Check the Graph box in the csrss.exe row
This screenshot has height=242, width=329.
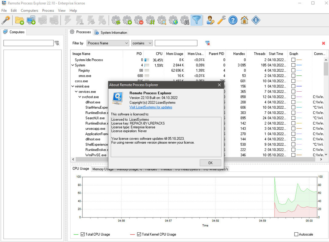(293, 81)
